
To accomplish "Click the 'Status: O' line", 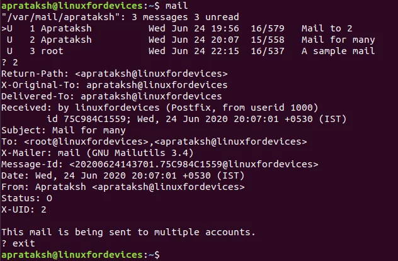I will 26,198.
